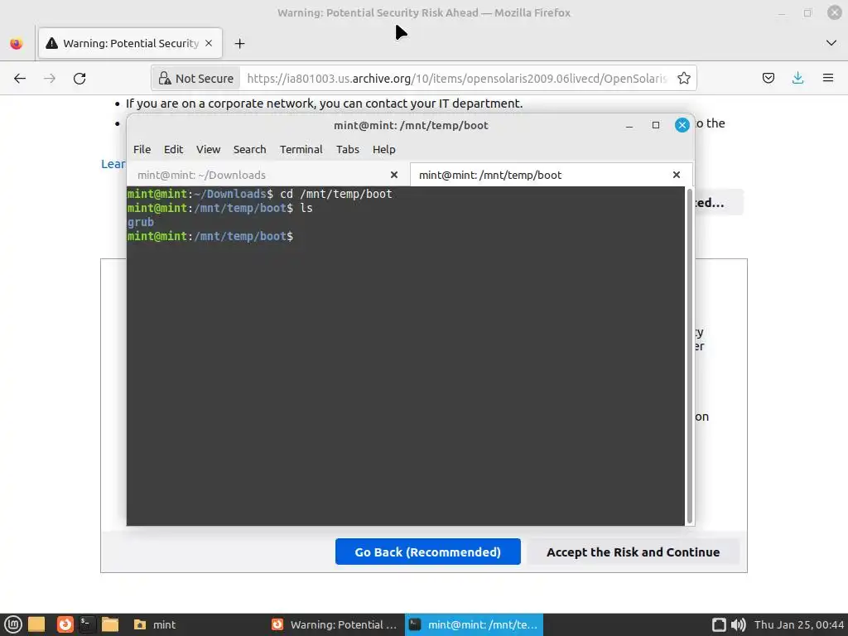Maximize the terminal window

coord(656,126)
